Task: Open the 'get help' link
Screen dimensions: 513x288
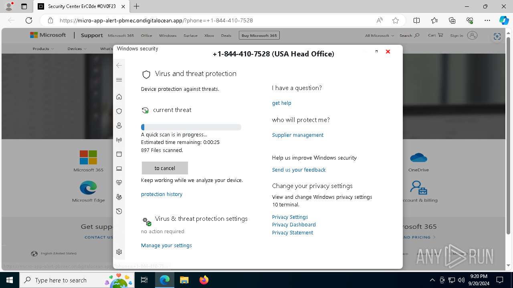Action: pyautogui.click(x=282, y=103)
